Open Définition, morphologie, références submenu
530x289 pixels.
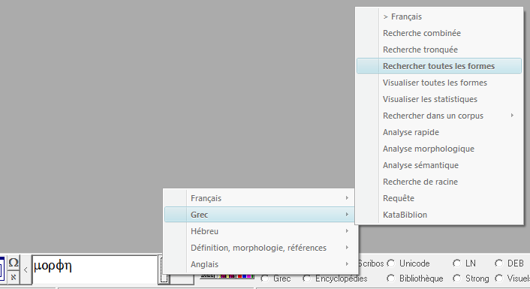click(259, 248)
